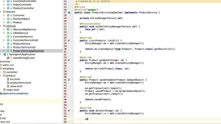Screen dimensions: 221x124
Task: Expand the Customer class node
Action: pyautogui.click(x=4, y=15)
